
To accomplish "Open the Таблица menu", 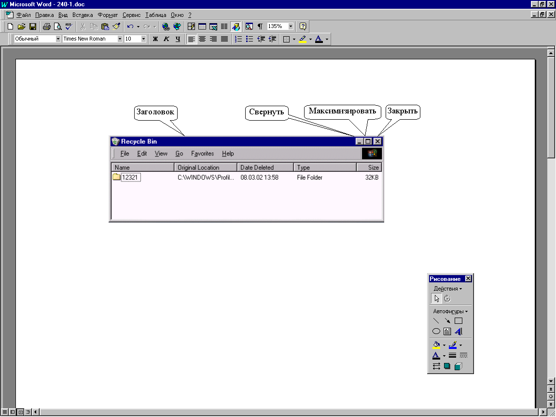I will pos(156,15).
